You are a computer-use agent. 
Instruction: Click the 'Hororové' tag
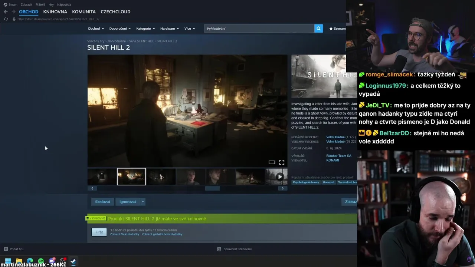point(328,182)
